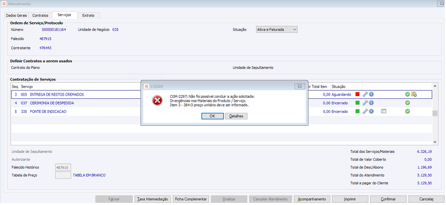Click red status square in ENTREGA DE RESTOS row

click(x=357, y=94)
